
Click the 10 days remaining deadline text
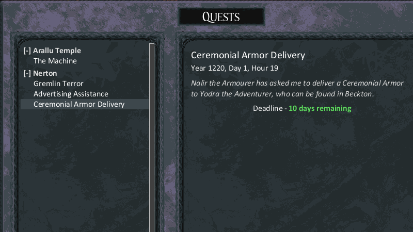(320, 108)
